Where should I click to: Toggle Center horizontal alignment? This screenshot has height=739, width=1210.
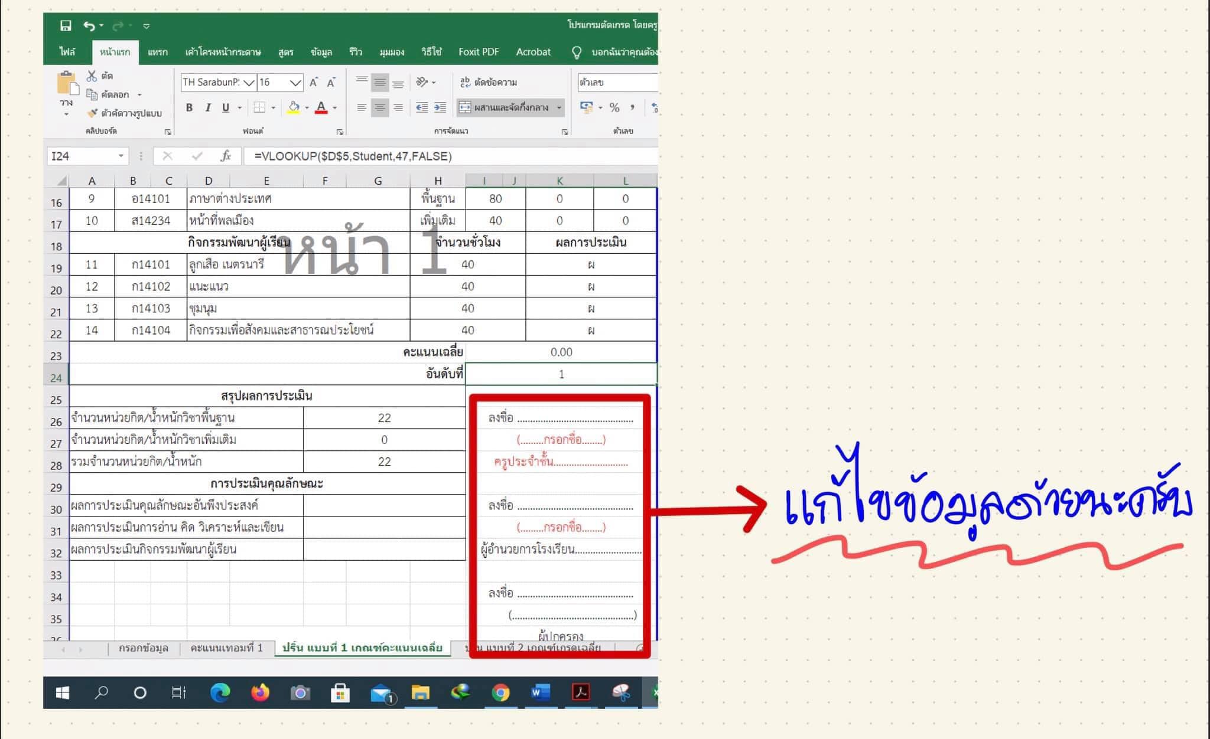[x=380, y=107]
